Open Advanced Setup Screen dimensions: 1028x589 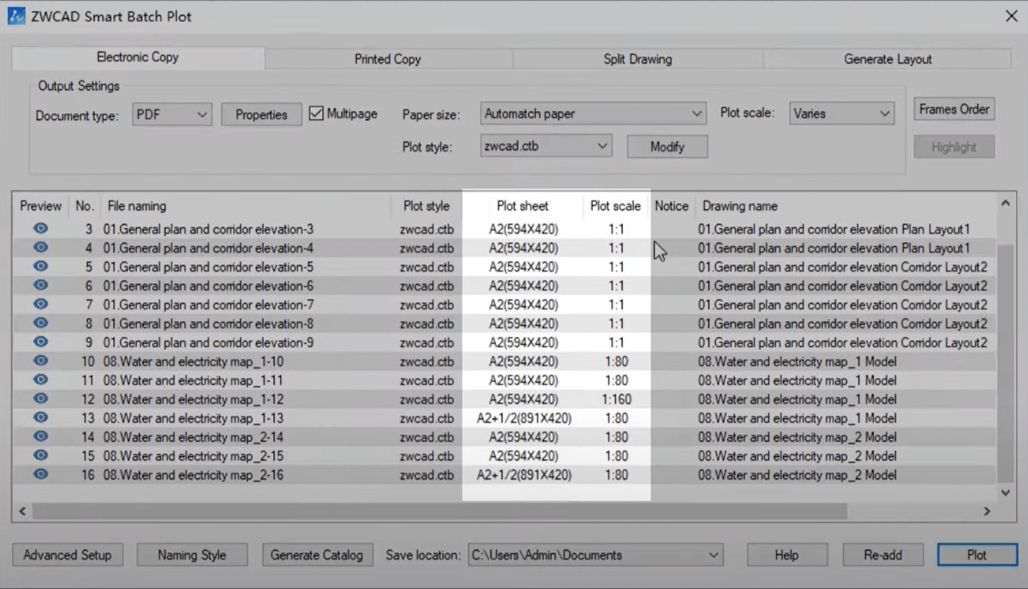[67, 555]
